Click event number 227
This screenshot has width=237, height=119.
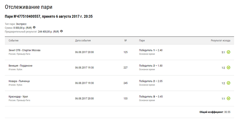click(125, 68)
